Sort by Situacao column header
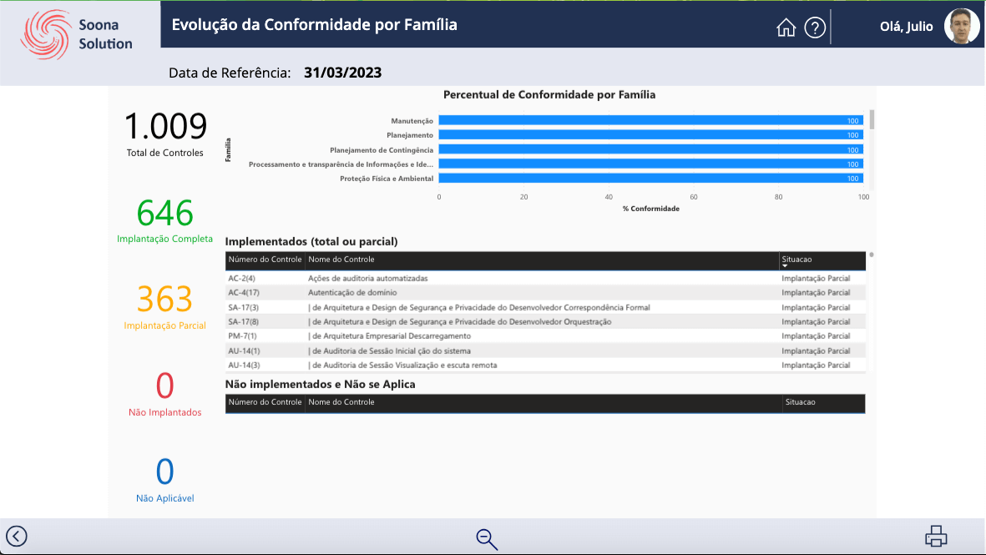This screenshot has height=555, width=986. pyautogui.click(x=797, y=260)
